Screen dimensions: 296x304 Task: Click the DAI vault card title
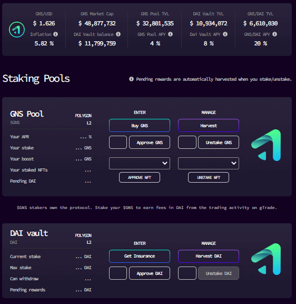click(x=29, y=233)
